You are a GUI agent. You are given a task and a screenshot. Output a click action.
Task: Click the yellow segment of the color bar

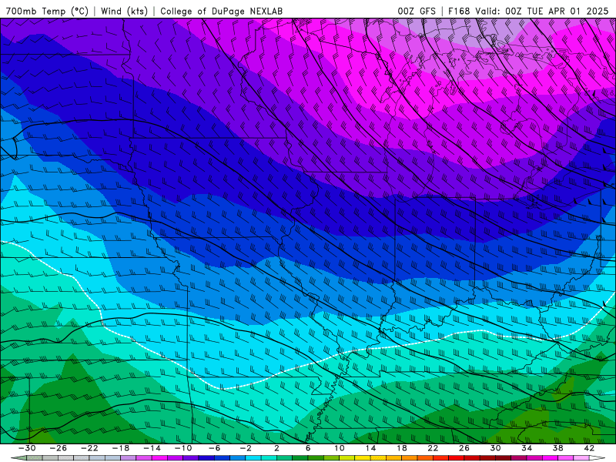click(363, 458)
